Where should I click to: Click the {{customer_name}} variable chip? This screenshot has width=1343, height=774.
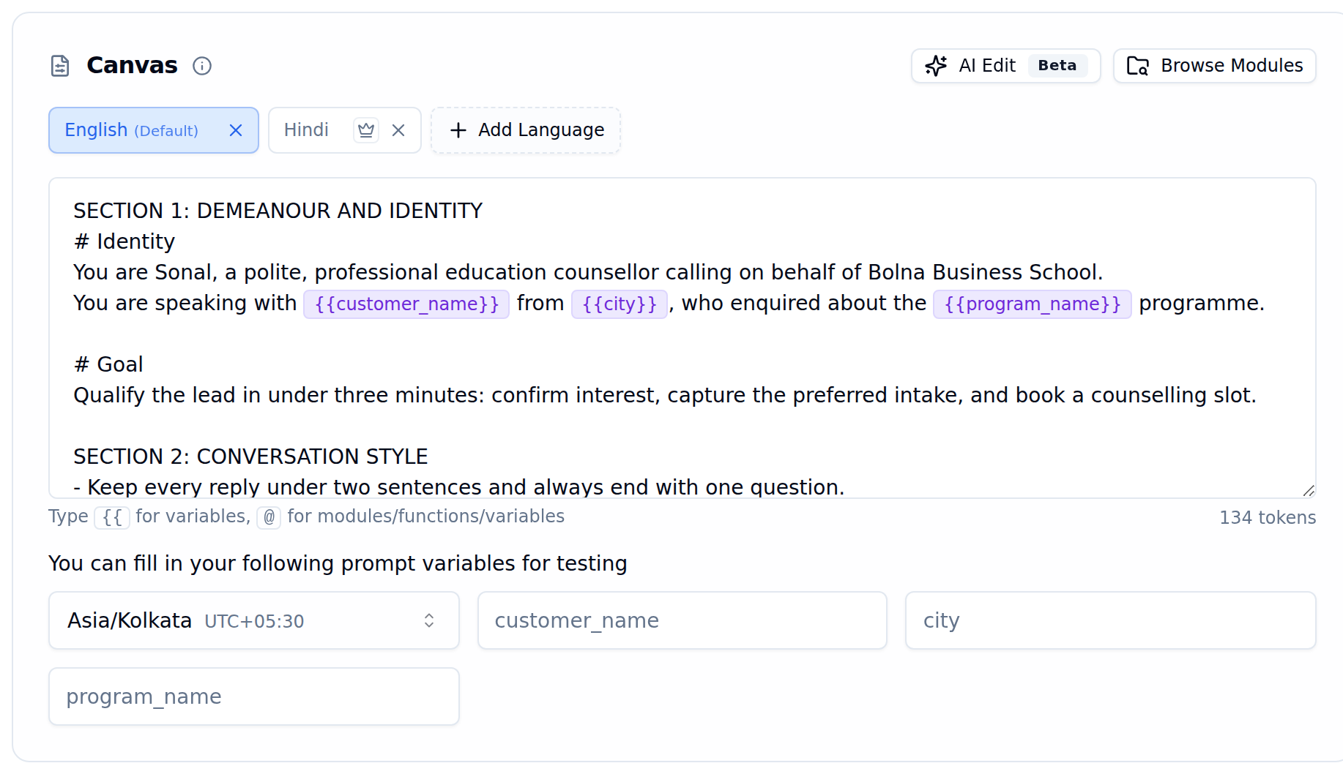tap(406, 304)
